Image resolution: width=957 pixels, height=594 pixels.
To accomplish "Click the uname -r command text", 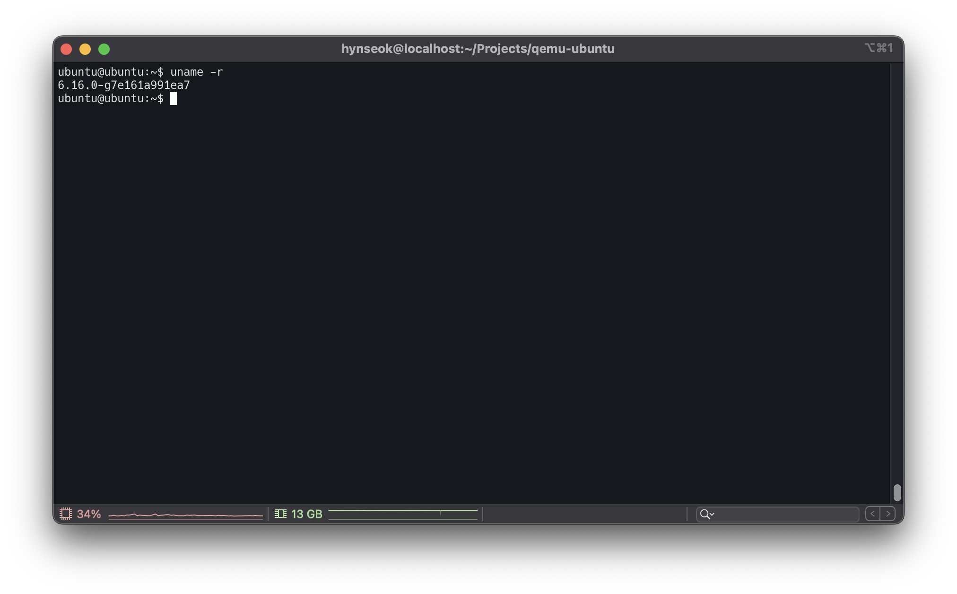I will (196, 72).
